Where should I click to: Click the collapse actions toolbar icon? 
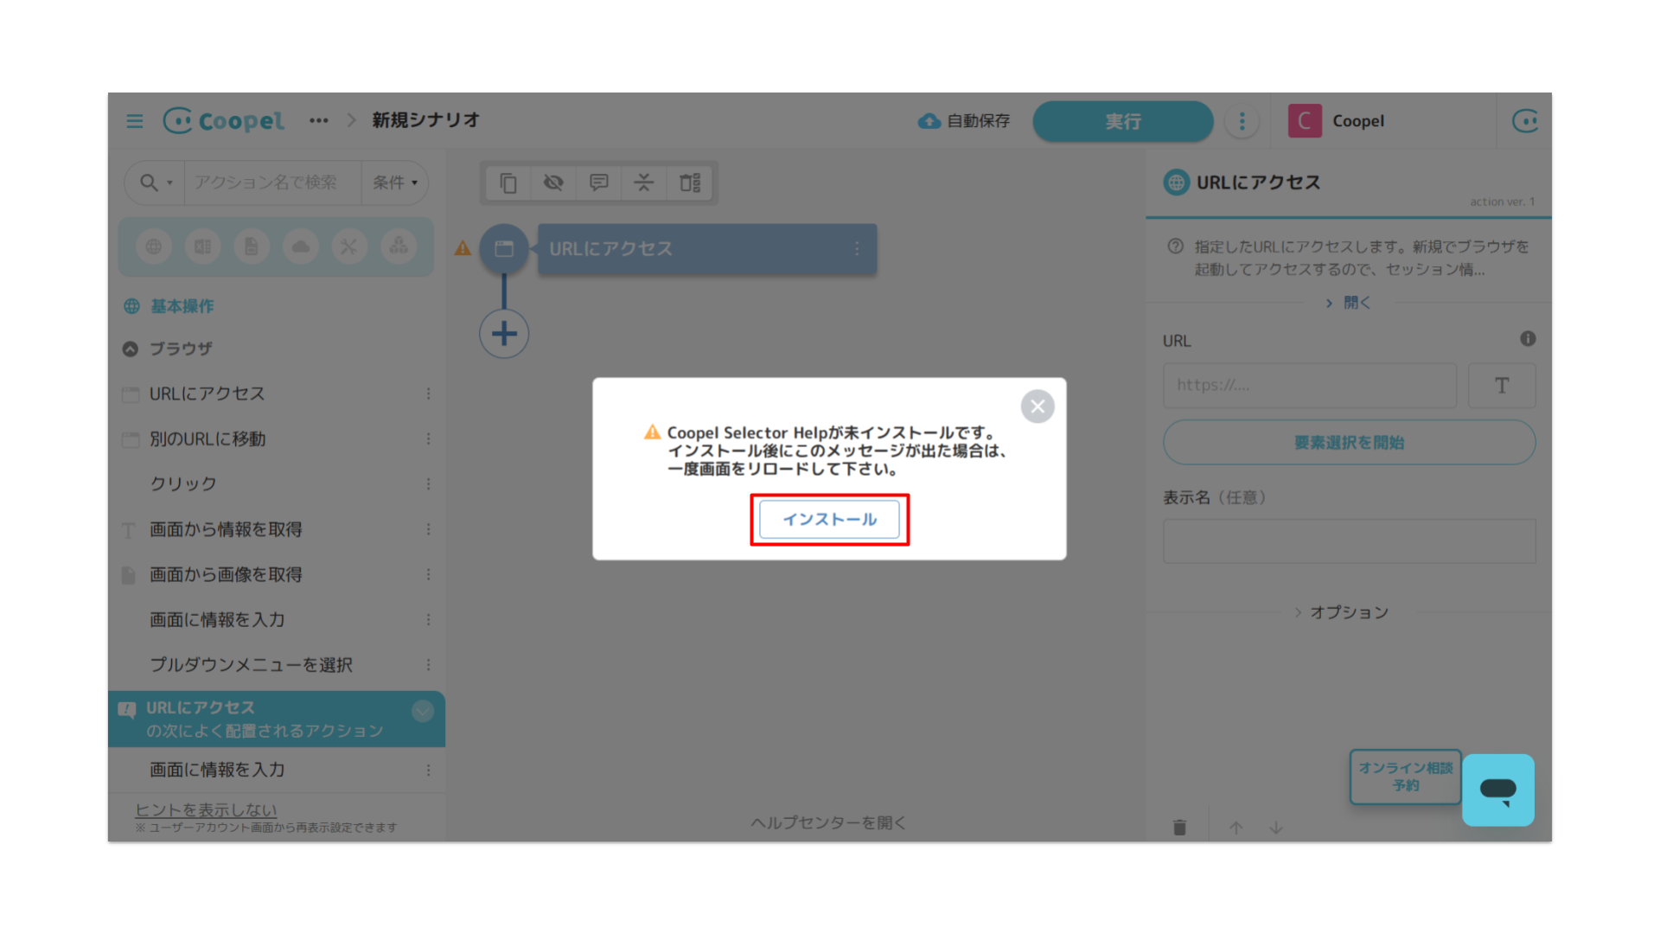pos(643,182)
